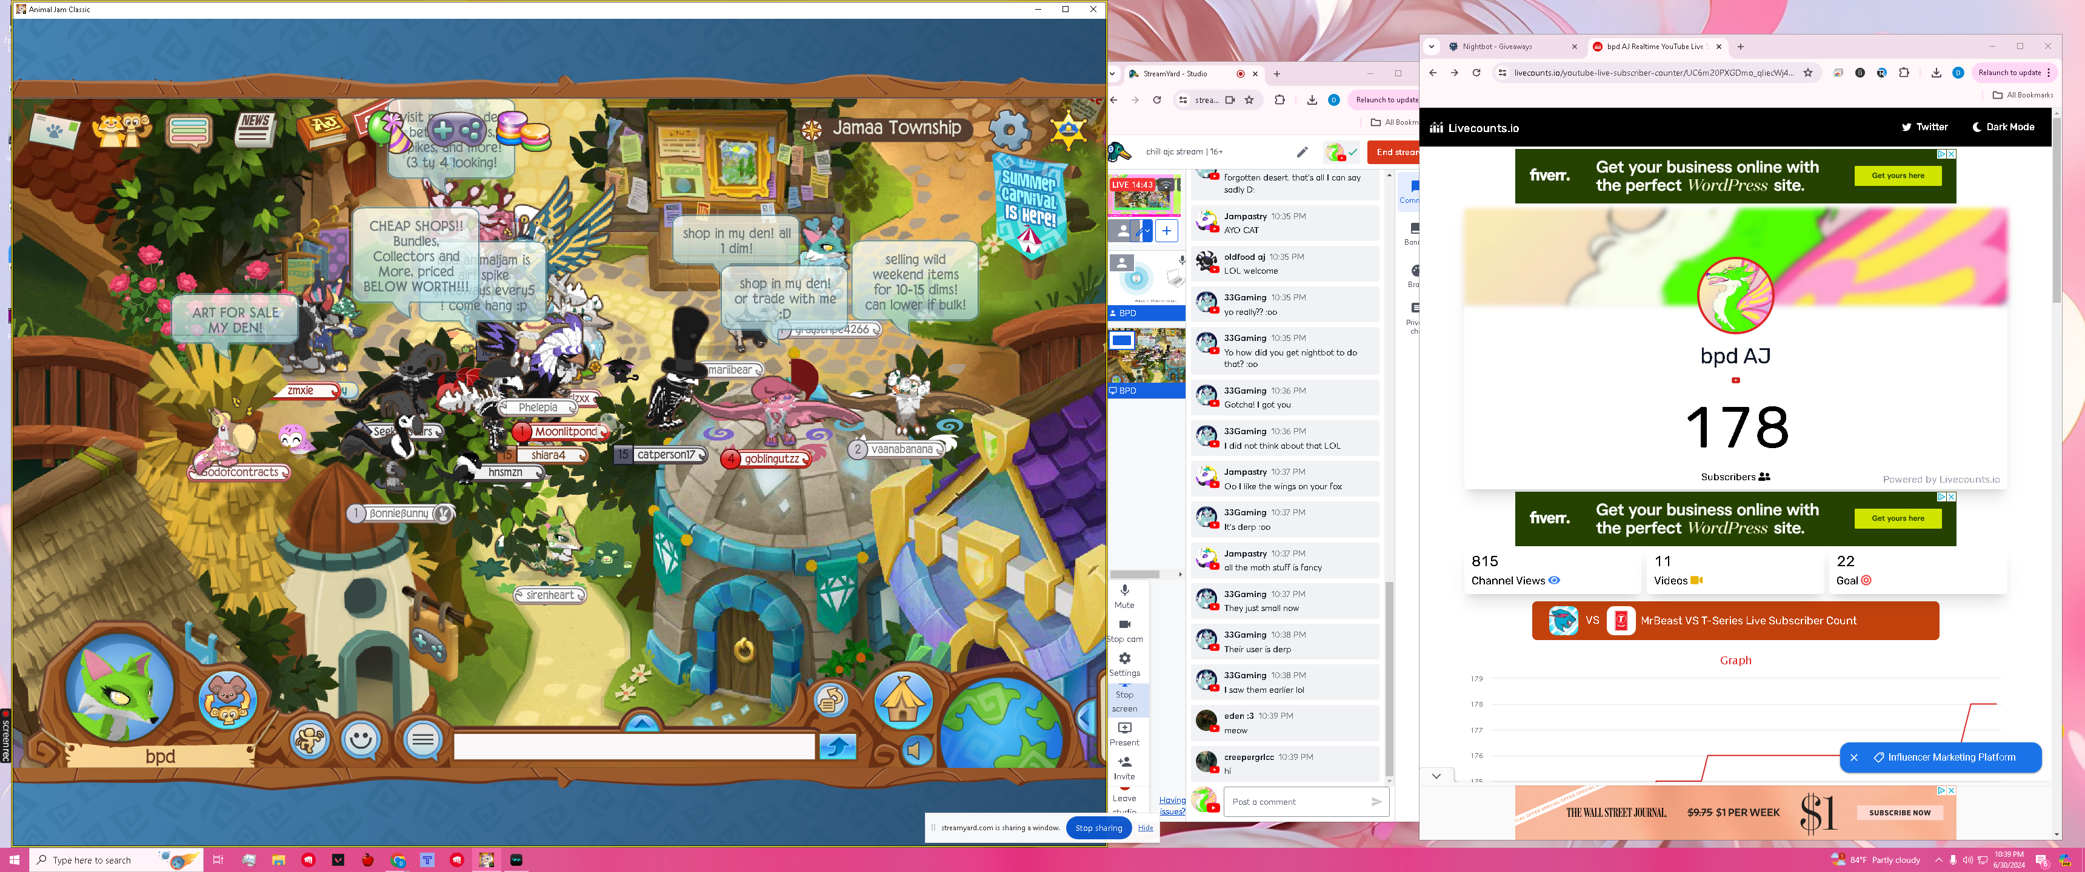Open the animal actions monkey icon

[x=309, y=739]
